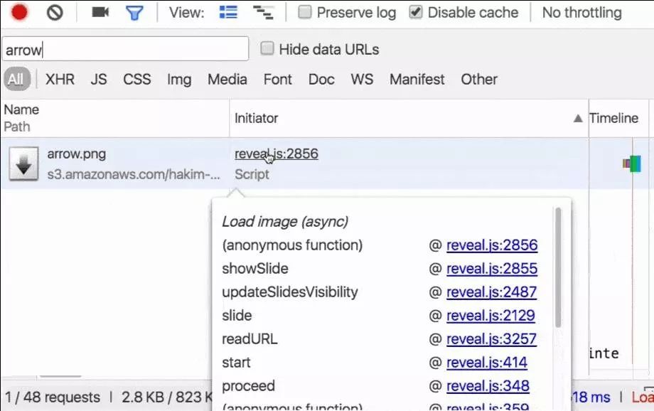
Task: Click the proceed function name in stack
Action: (x=248, y=386)
